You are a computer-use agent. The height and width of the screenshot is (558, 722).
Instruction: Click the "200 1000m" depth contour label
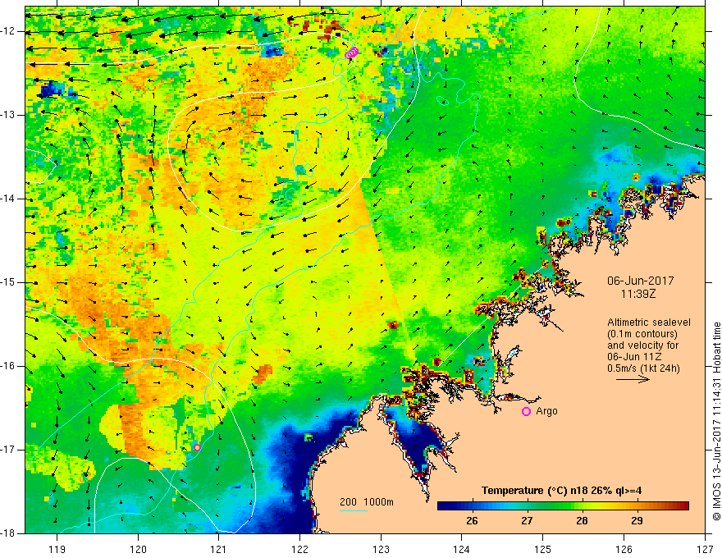367,502
